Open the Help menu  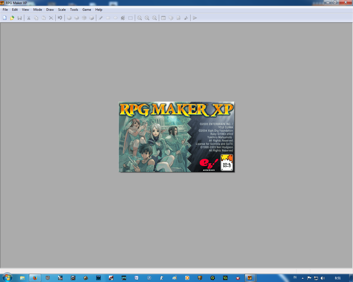(99, 10)
